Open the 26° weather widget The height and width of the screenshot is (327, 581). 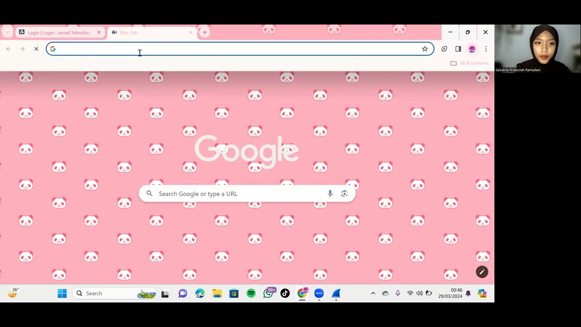tap(13, 292)
